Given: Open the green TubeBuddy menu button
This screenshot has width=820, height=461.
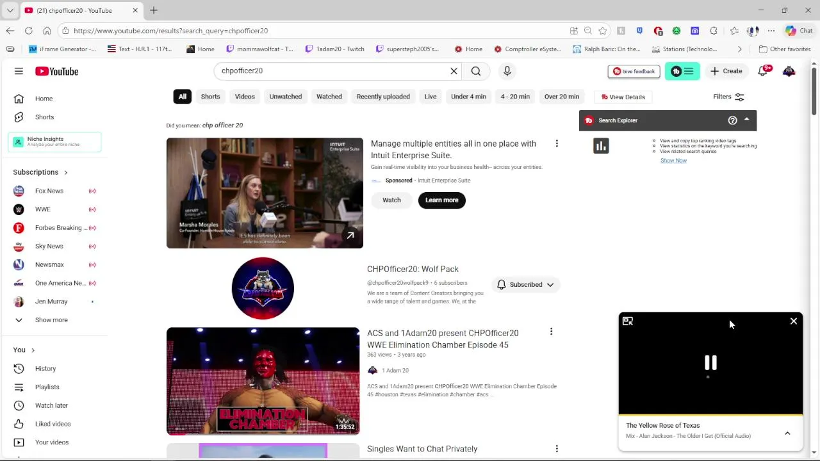Looking at the screenshot, I should pyautogui.click(x=682, y=71).
